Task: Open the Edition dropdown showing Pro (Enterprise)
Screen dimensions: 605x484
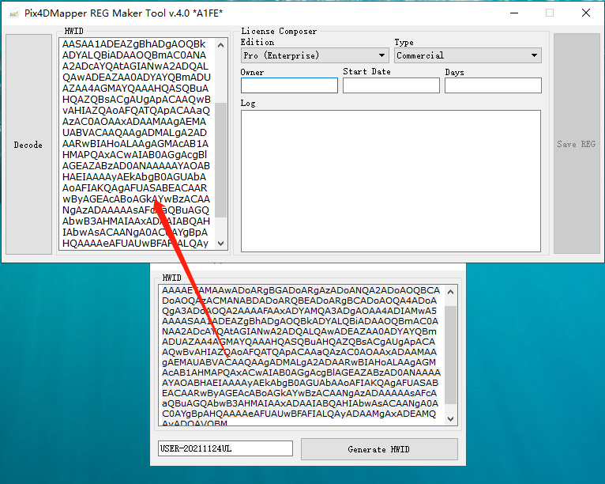Action: point(314,55)
